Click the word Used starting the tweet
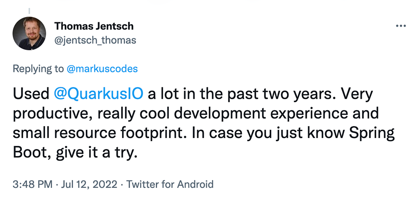The width and height of the screenshot is (420, 201). [x=31, y=95]
